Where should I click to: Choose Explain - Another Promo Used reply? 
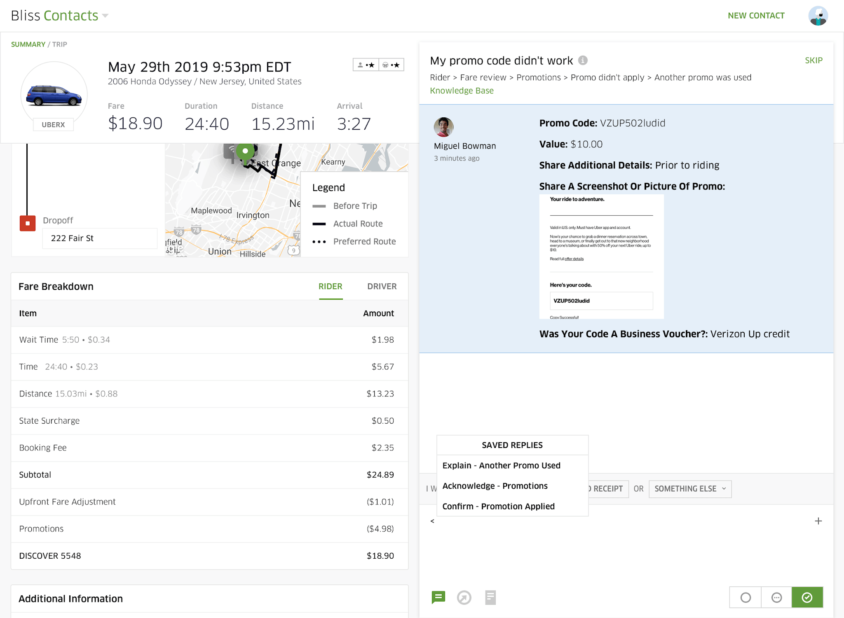[x=501, y=465]
